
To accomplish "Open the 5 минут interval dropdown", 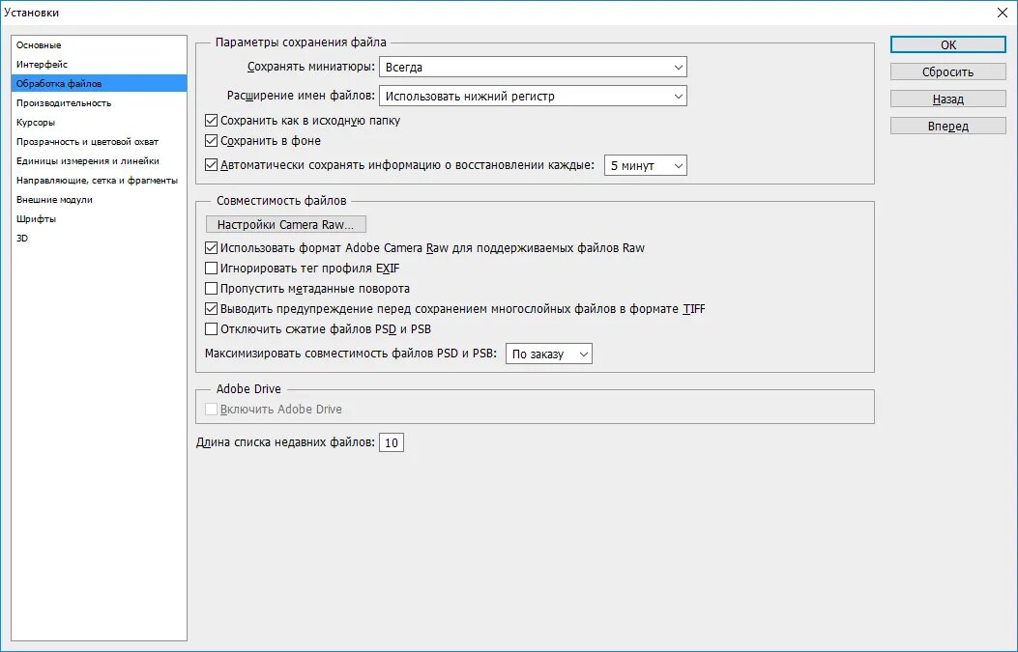I will pyautogui.click(x=646, y=165).
